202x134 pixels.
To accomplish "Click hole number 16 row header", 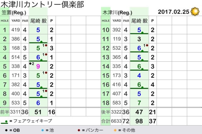I will (x=106, y=85).
